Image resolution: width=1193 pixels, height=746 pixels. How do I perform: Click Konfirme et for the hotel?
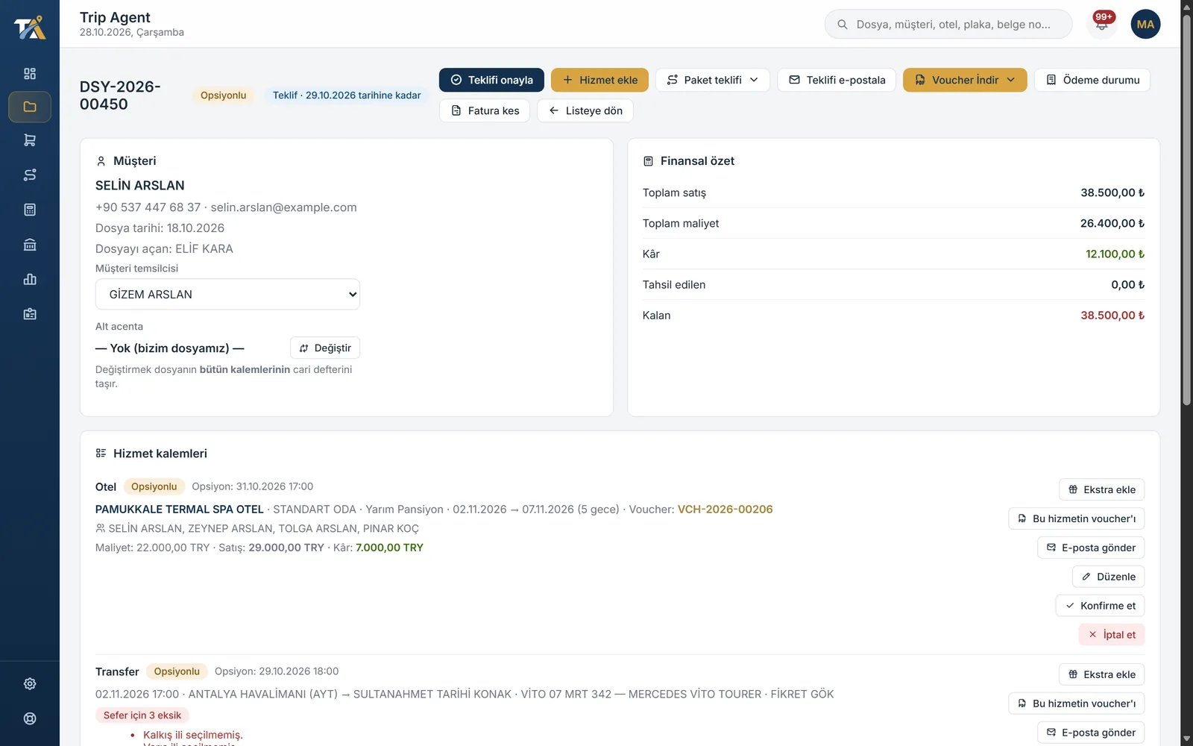(1100, 606)
